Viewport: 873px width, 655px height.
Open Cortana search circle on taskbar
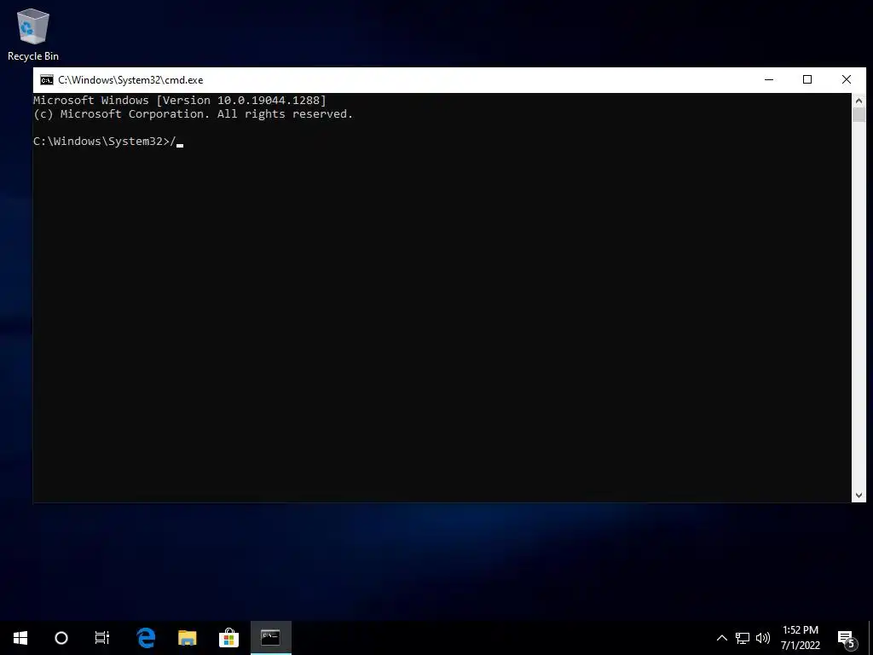[61, 638]
